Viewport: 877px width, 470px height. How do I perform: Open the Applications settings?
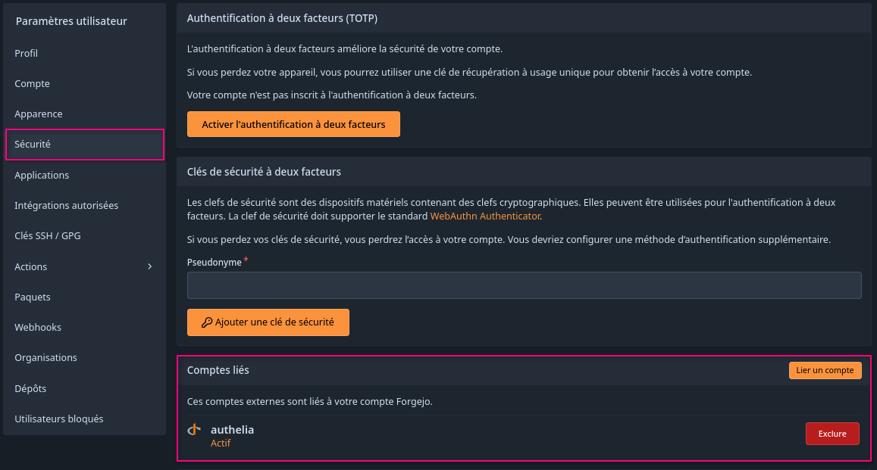coord(84,175)
